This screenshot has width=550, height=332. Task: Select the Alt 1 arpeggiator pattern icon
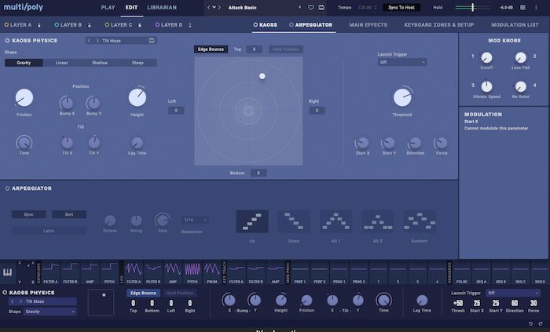(x=335, y=221)
